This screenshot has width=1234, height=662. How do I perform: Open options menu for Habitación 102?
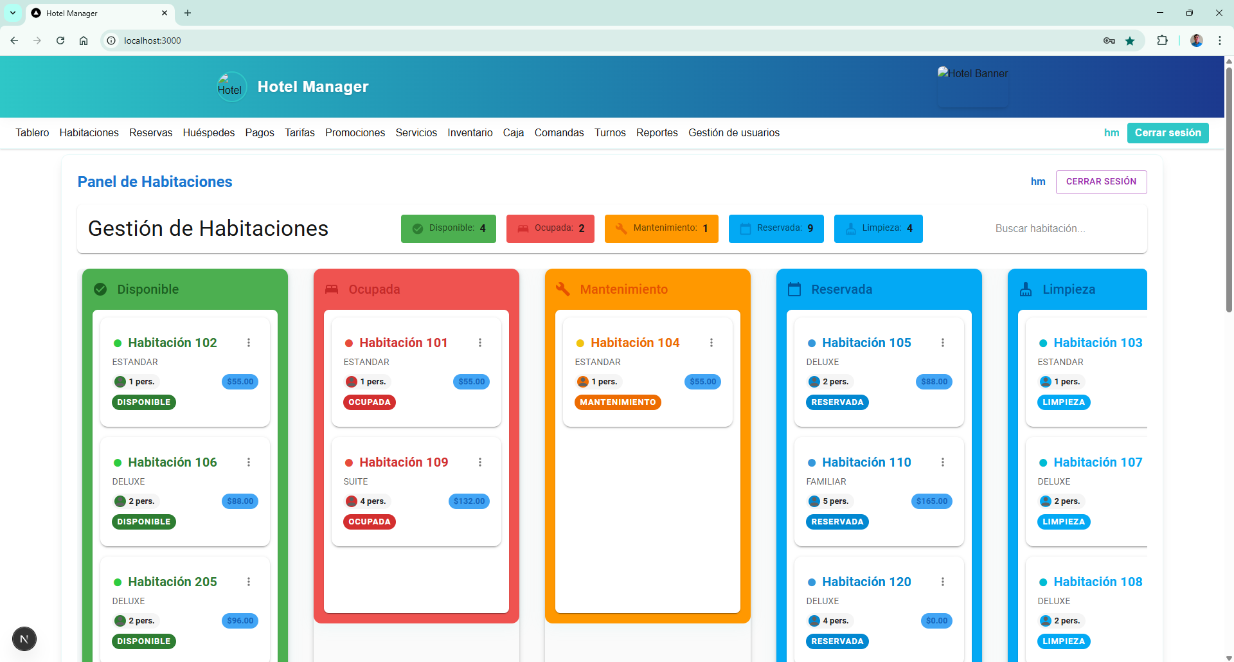(x=249, y=343)
